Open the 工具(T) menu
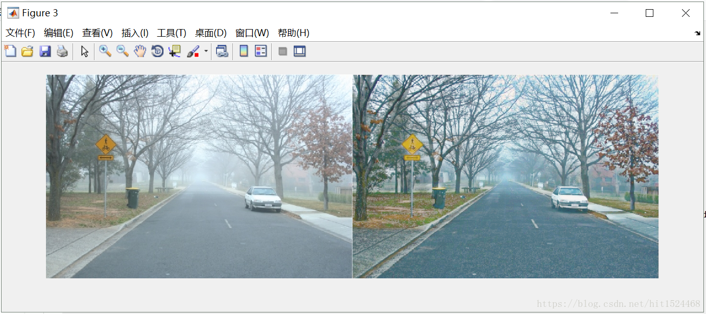Screen dimensions: 706x314 click(172, 33)
